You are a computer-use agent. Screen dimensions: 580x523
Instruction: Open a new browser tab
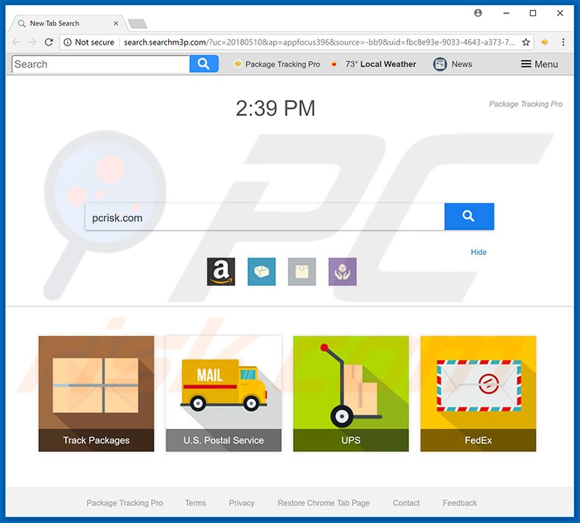tap(137, 24)
